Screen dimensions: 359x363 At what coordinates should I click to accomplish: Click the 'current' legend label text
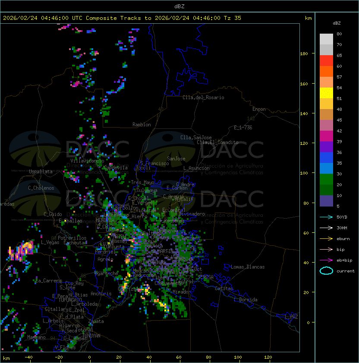pos(346,271)
